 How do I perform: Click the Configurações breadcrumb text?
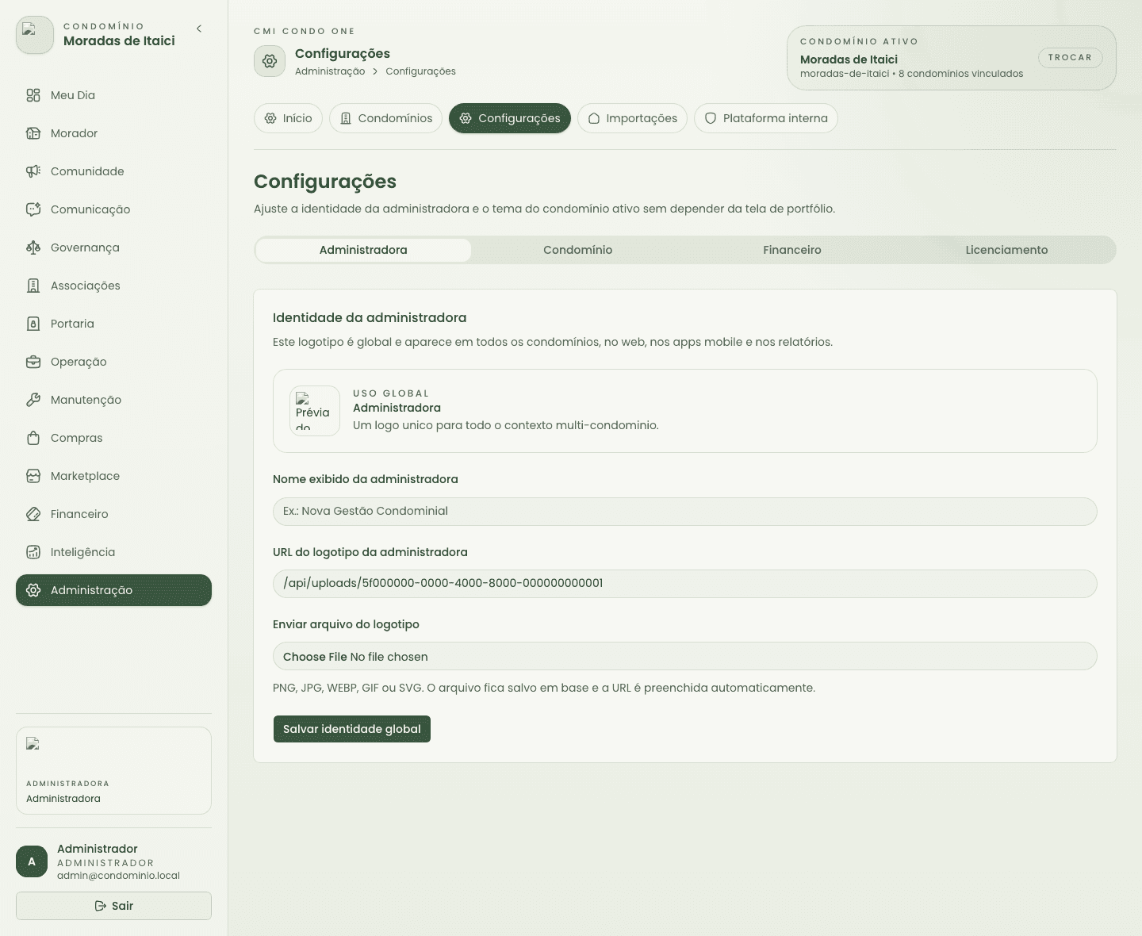420,71
